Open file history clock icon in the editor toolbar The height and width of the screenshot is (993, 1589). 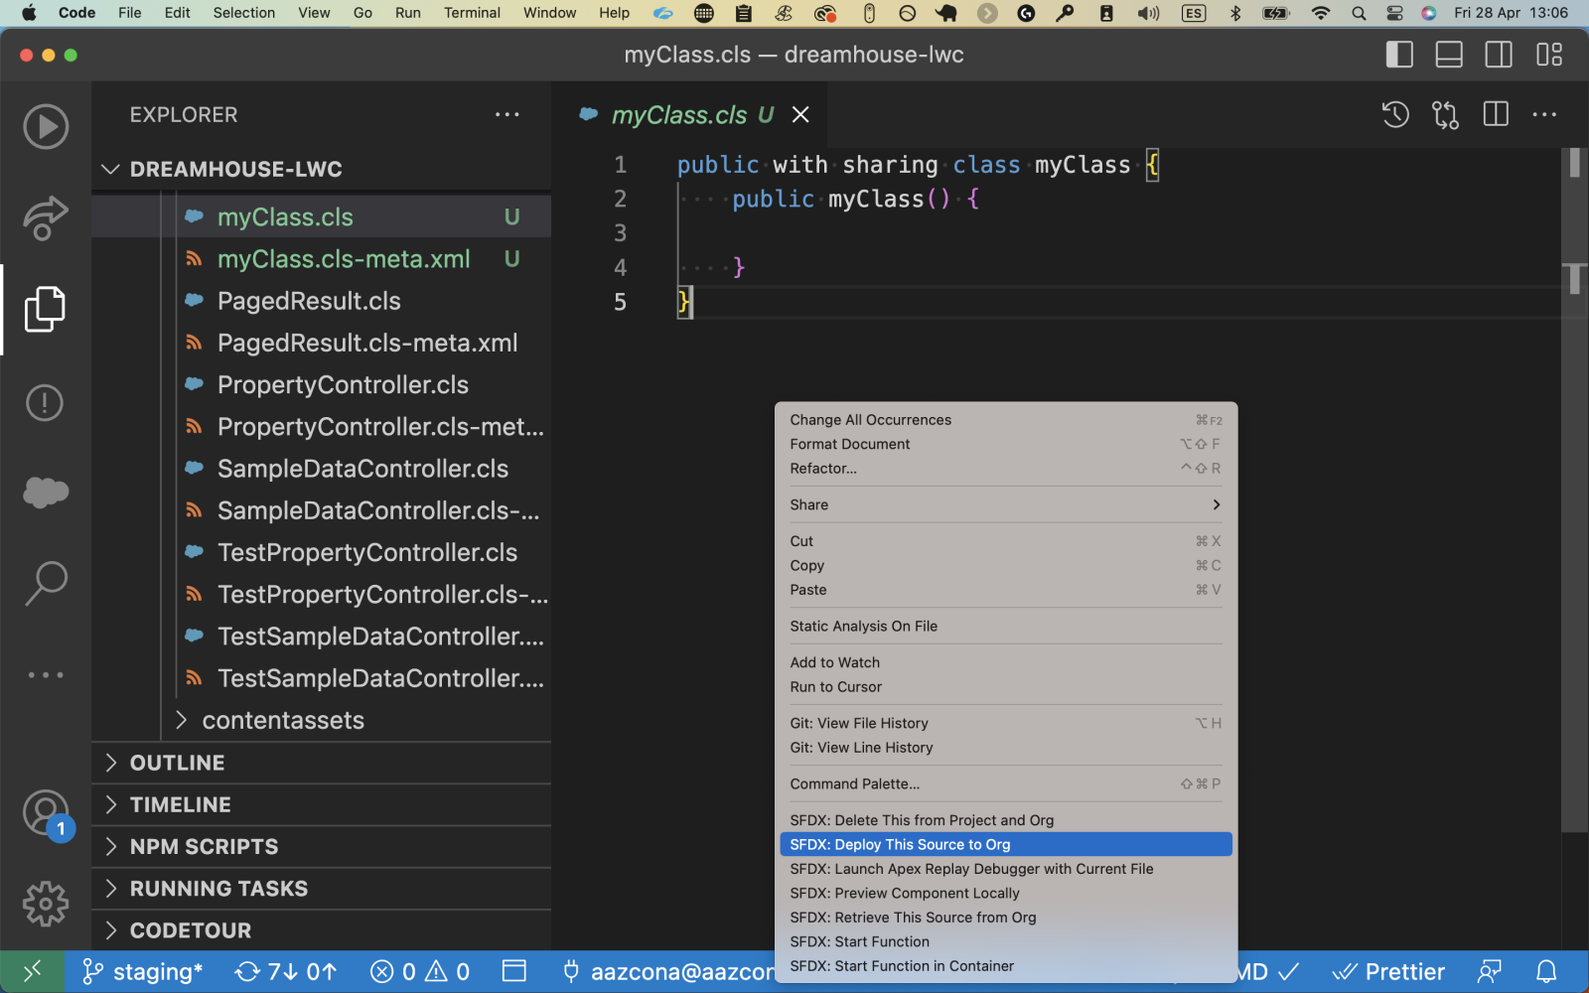[1395, 115]
